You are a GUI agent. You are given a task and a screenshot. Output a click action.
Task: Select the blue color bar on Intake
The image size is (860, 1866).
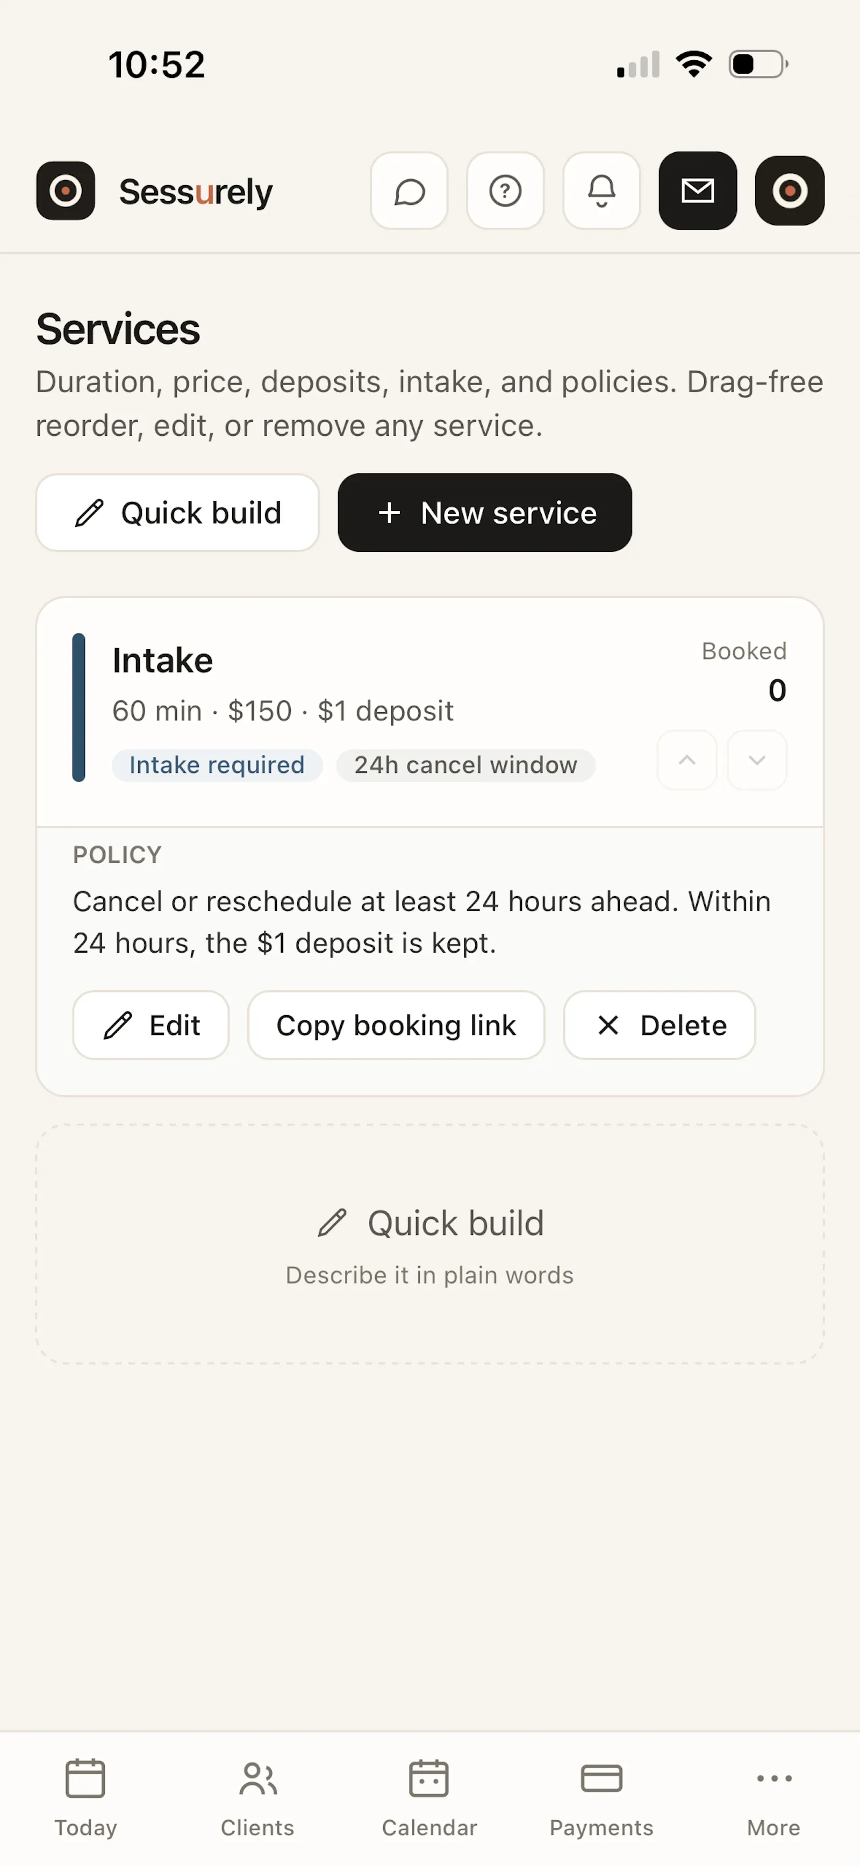[x=79, y=708]
